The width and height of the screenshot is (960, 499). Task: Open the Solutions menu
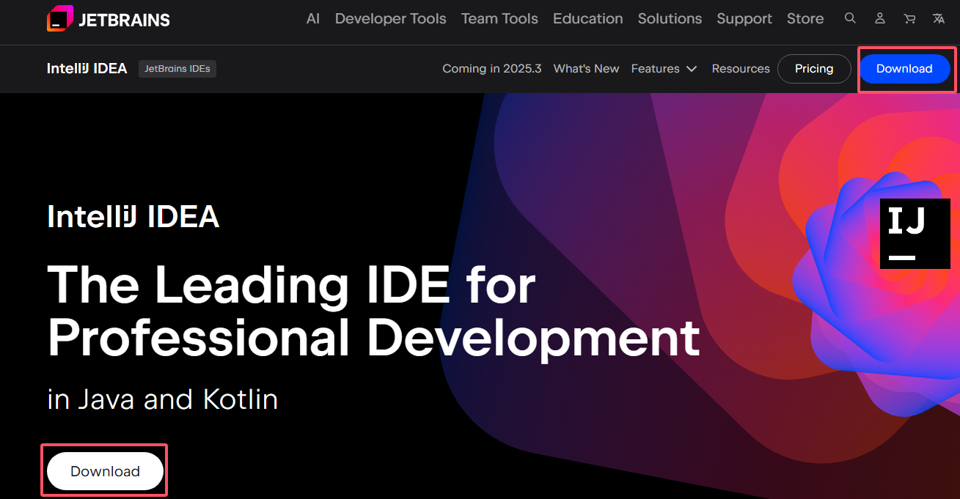[670, 18]
